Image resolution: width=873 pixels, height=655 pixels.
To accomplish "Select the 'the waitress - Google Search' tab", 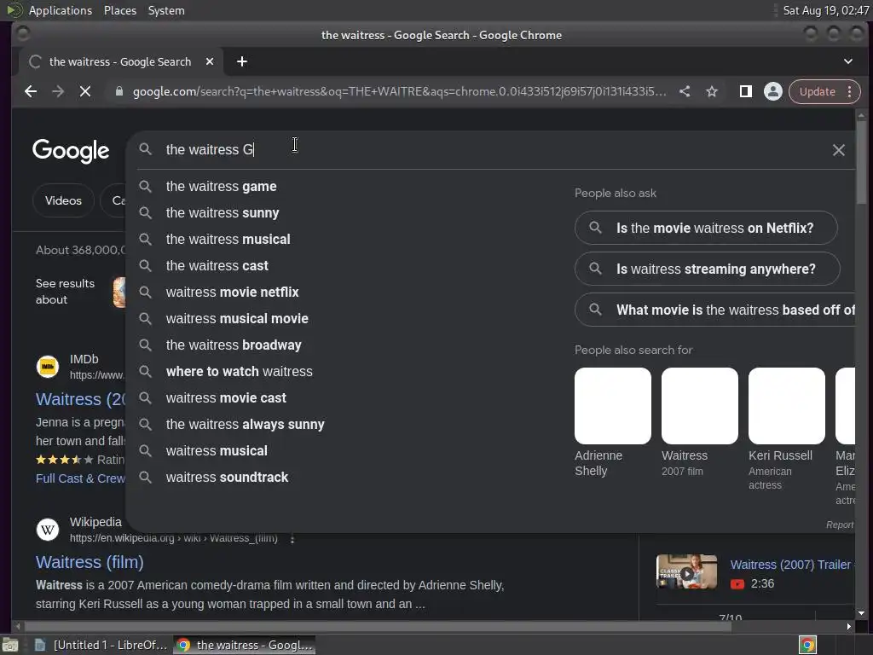I will 120,61.
